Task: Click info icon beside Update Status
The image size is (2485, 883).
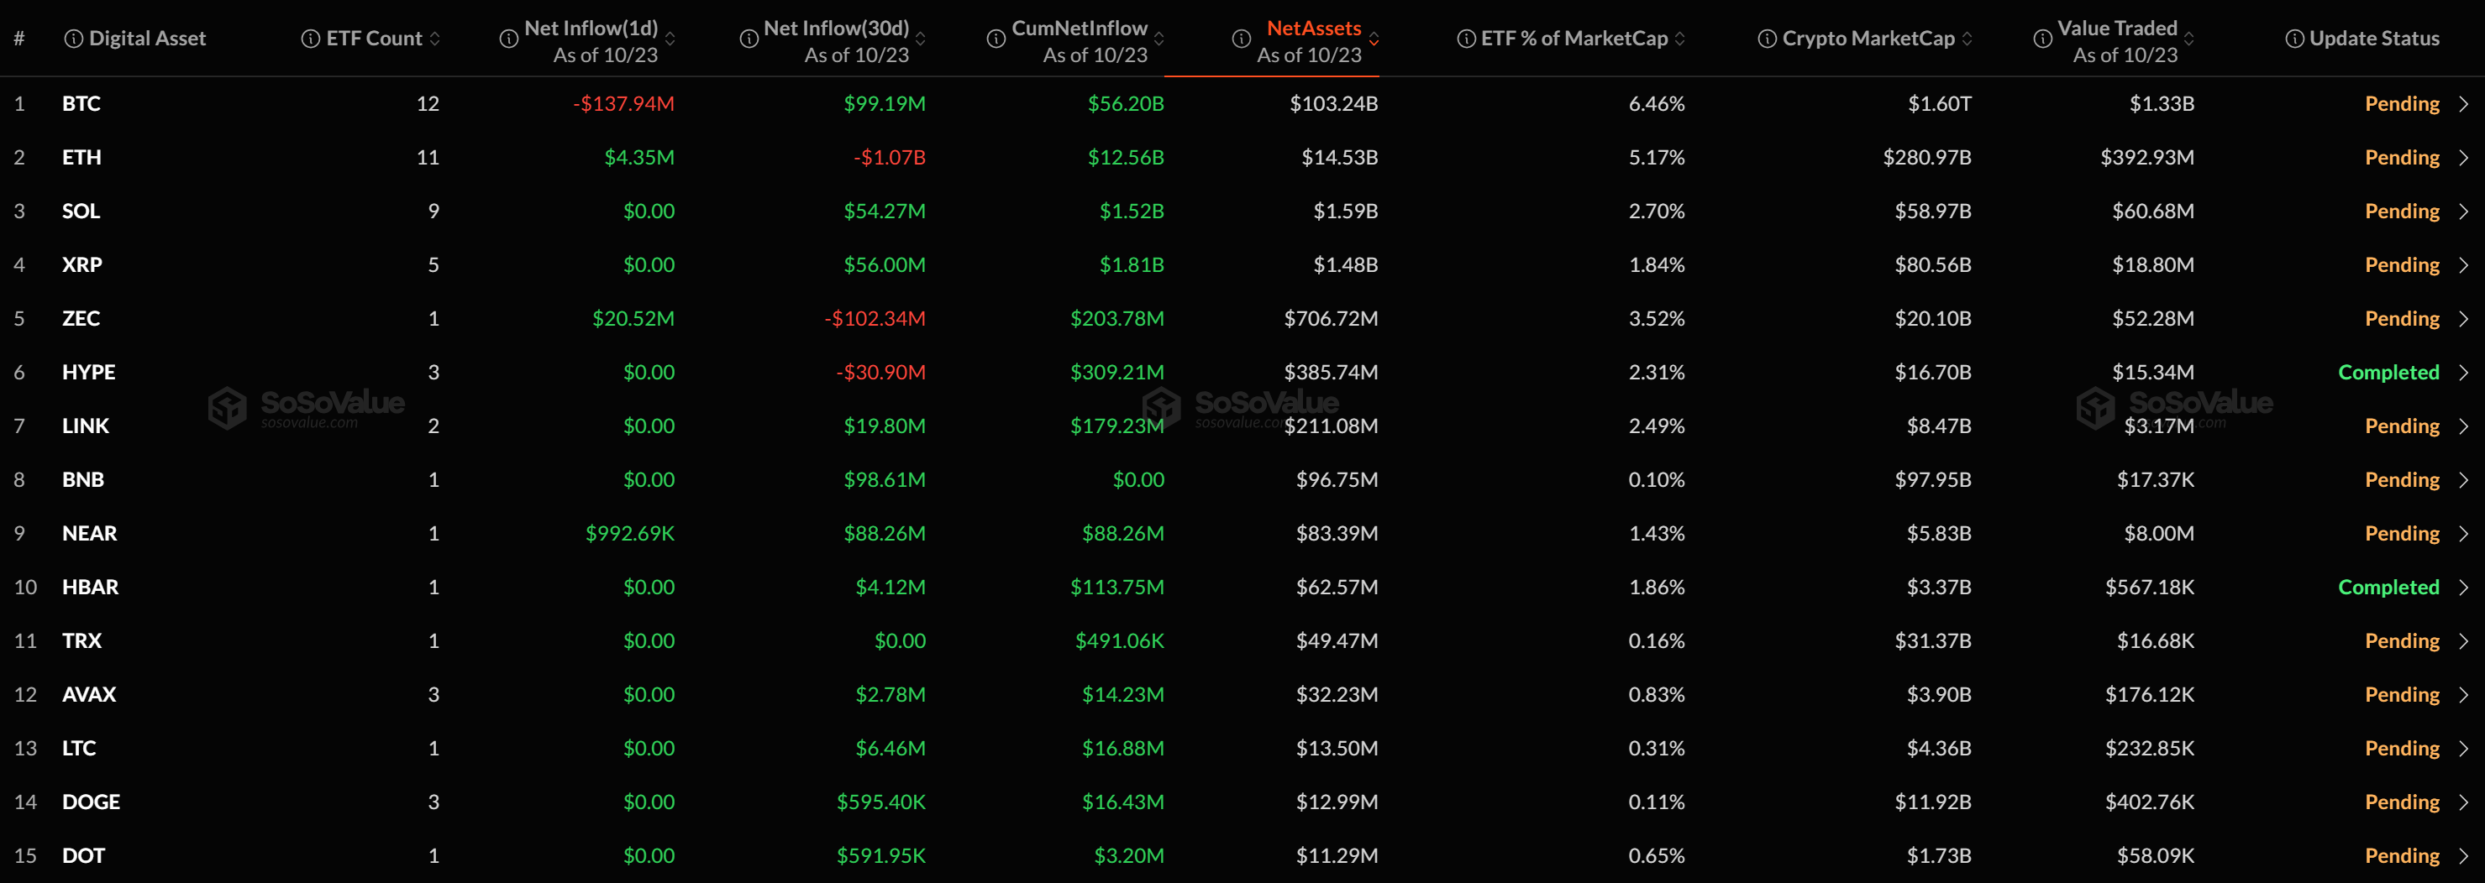Action: (2295, 39)
